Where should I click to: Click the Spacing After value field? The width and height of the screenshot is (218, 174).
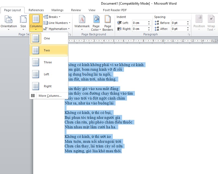click(x=178, y=29)
